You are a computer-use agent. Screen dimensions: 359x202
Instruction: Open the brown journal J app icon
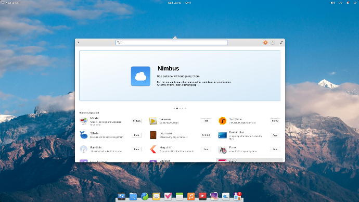point(153,135)
